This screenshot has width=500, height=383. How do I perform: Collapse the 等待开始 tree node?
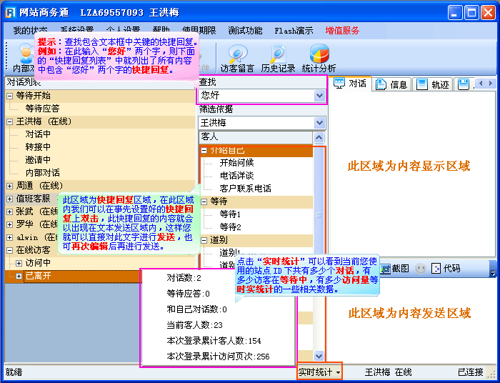10,96
